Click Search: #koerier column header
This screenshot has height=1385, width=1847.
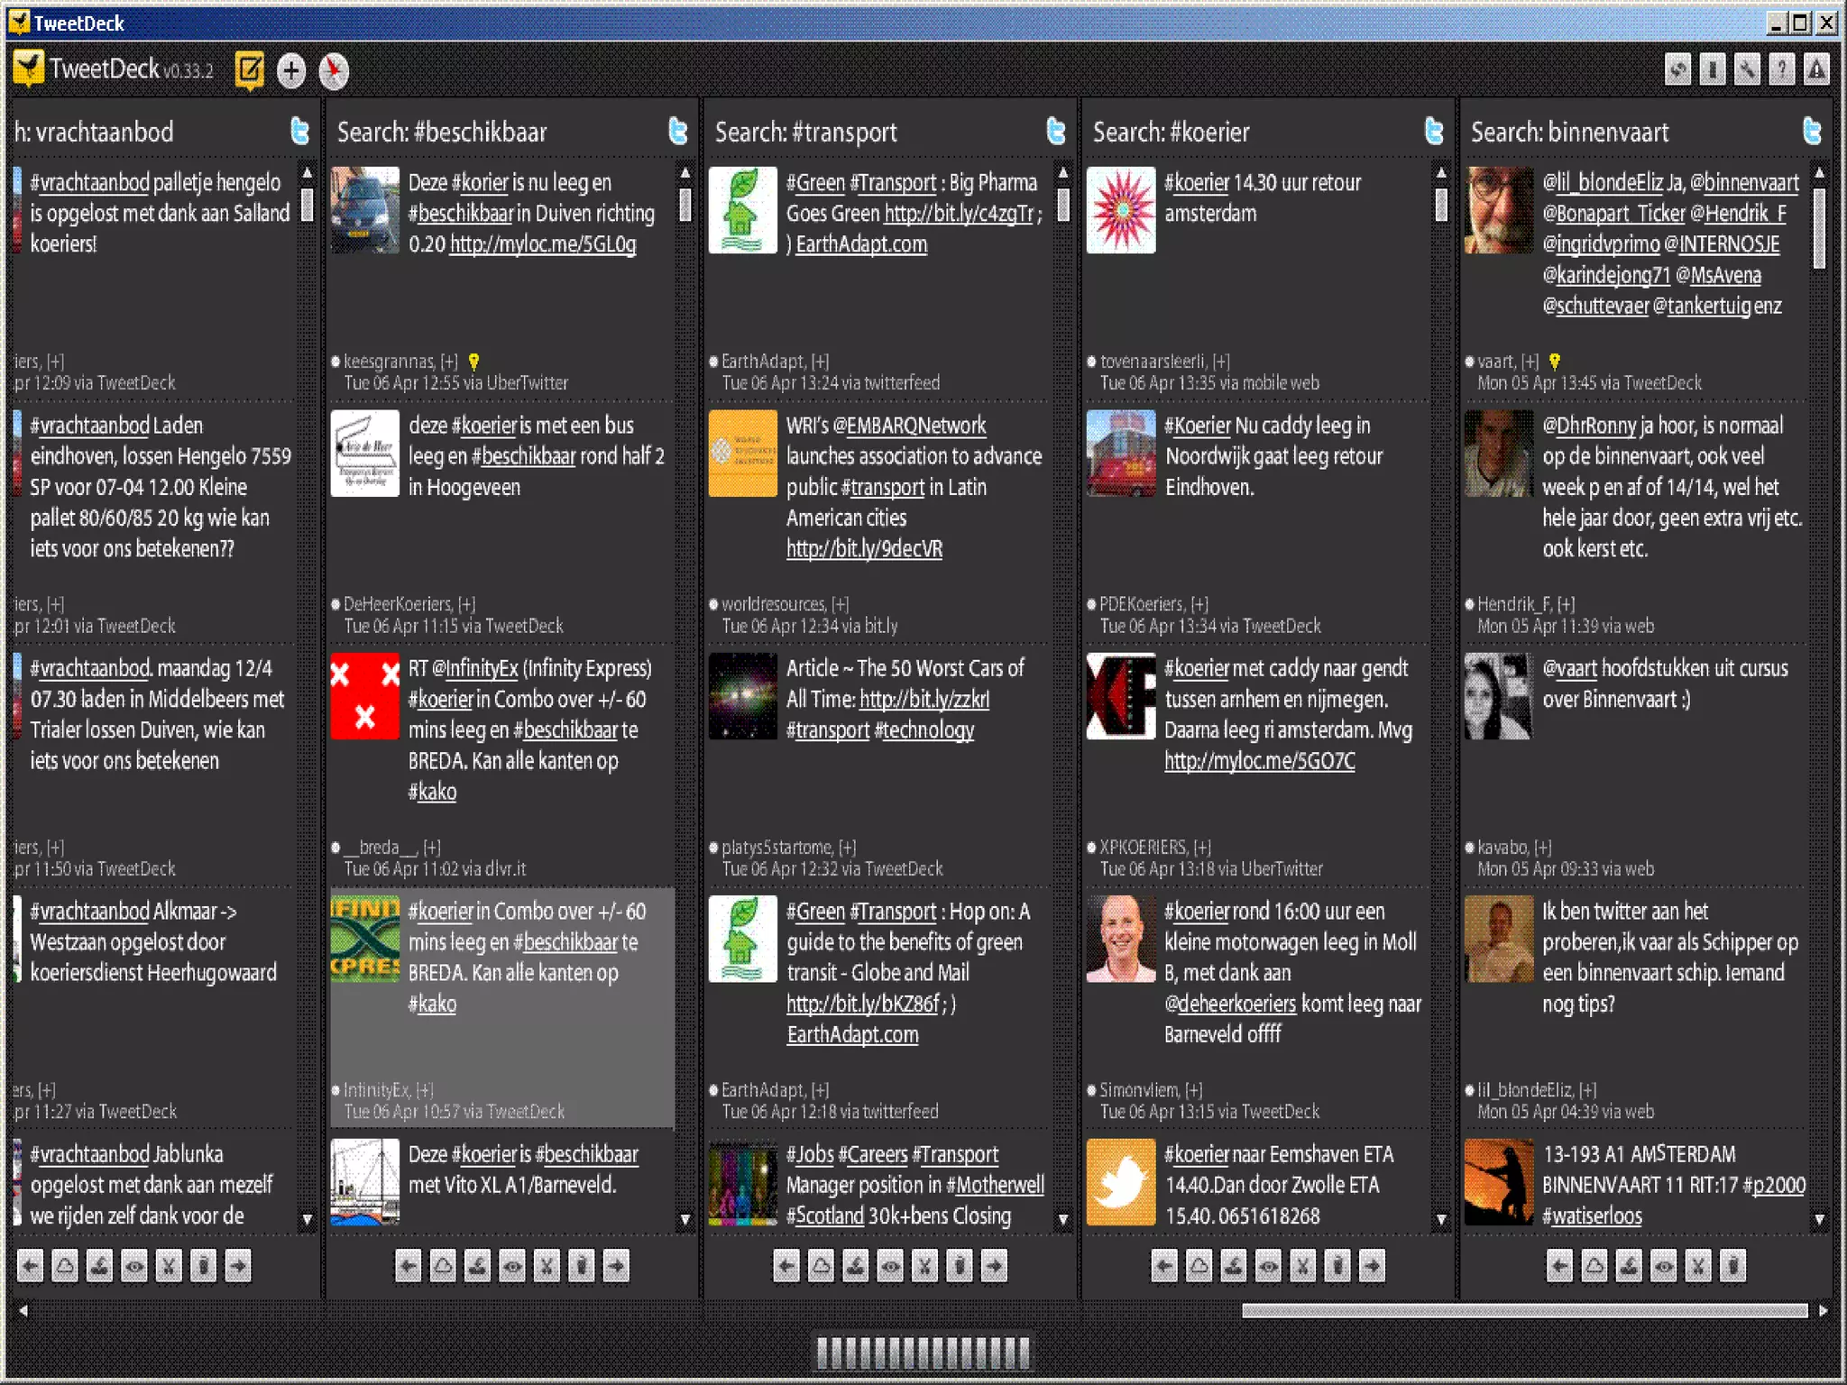pos(1171,133)
